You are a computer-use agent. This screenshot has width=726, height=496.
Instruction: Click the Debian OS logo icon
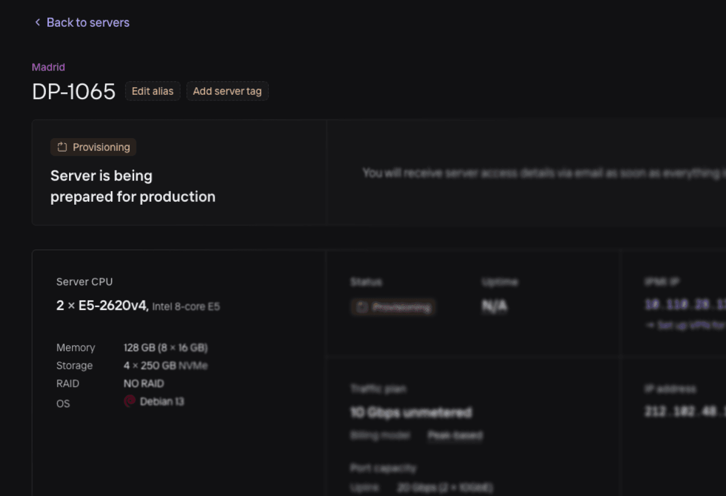(130, 401)
